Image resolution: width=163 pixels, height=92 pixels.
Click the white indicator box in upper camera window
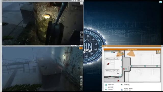(81, 3)
